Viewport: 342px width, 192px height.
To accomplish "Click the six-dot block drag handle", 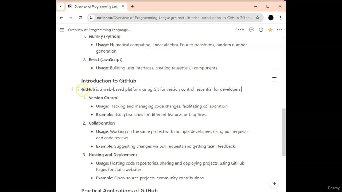I will pos(78,89).
